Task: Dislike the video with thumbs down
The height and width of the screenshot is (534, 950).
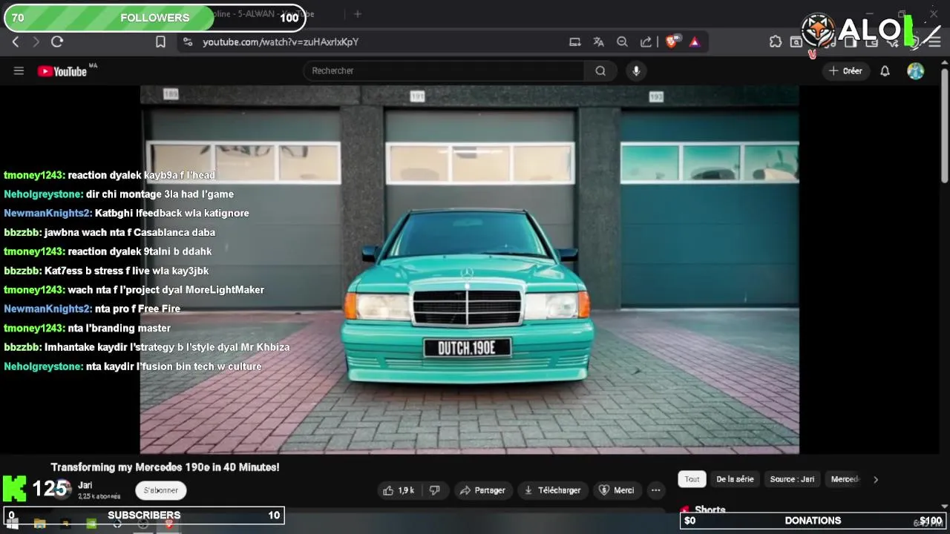Action: [x=435, y=490]
